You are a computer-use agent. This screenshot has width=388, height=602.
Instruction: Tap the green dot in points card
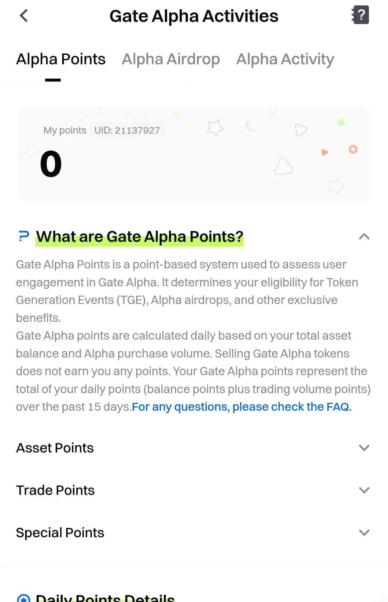341,123
